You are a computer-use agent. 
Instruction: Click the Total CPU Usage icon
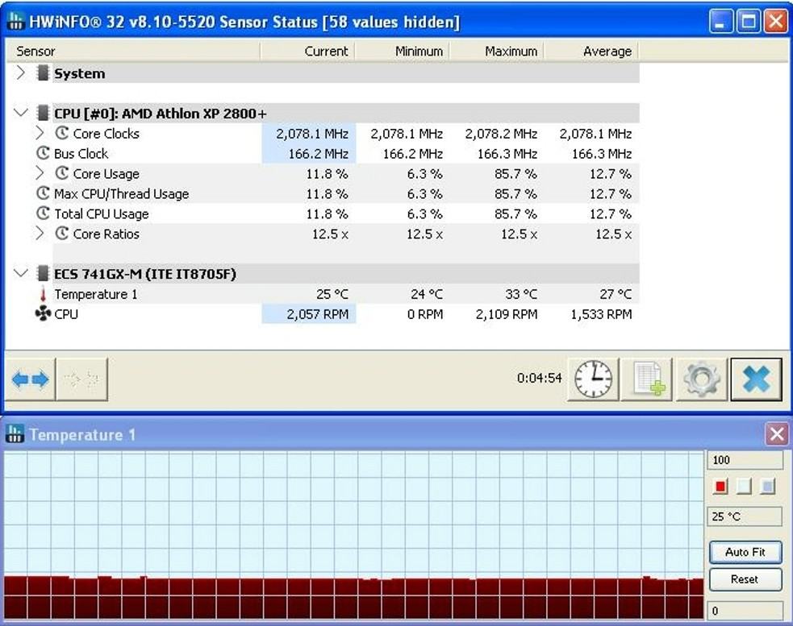(x=43, y=214)
